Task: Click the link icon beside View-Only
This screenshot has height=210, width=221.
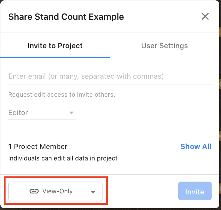Action: coord(34,191)
